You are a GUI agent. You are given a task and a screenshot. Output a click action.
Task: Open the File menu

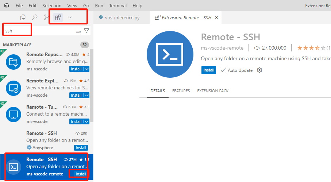click(19, 6)
